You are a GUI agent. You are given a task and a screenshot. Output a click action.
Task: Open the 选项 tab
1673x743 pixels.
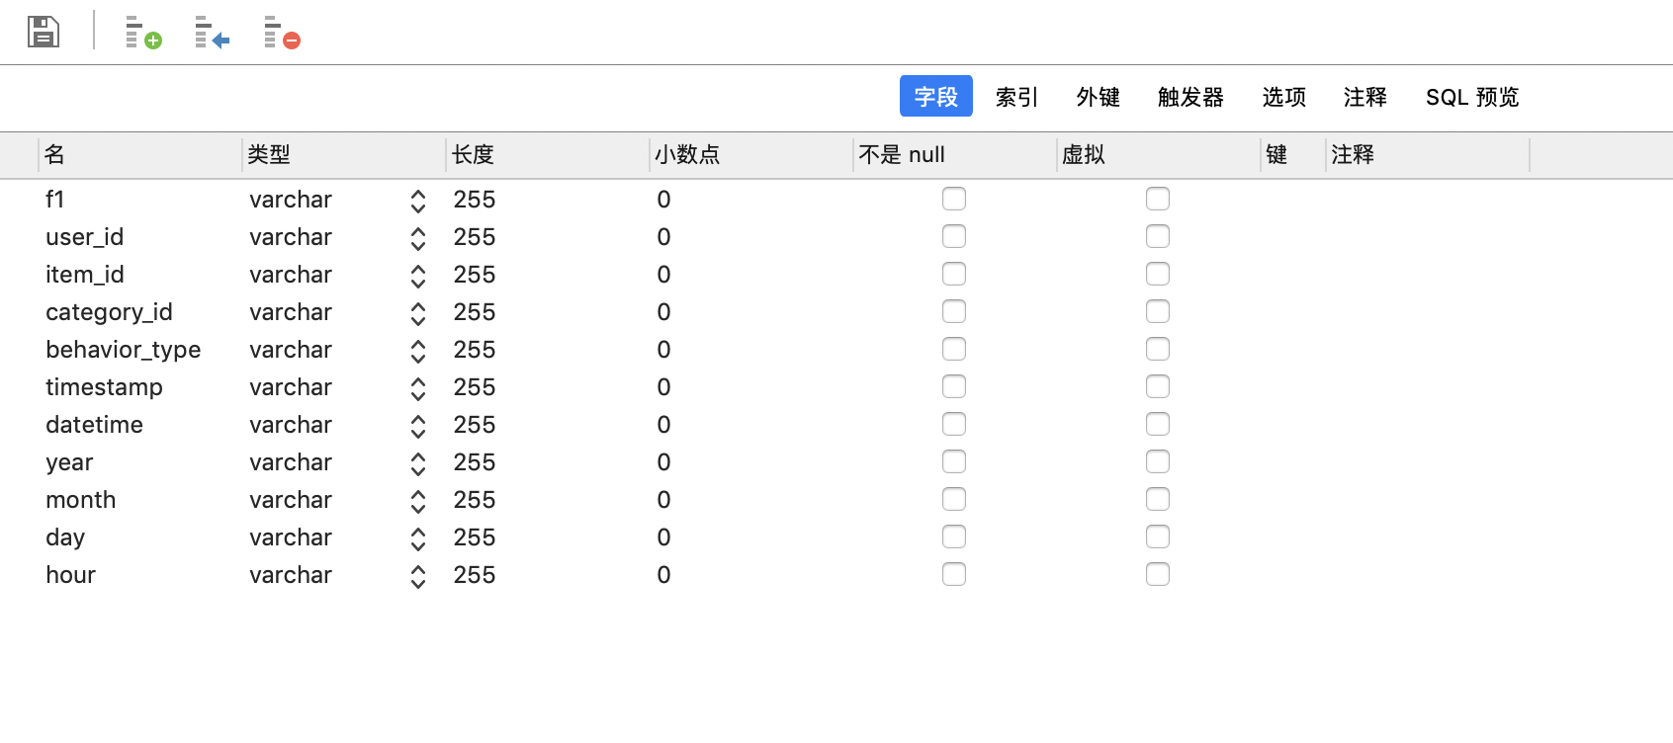tap(1283, 97)
